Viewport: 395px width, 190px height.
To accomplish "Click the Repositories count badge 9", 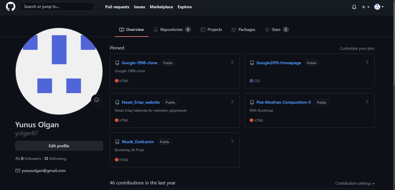I will pyautogui.click(x=188, y=29).
